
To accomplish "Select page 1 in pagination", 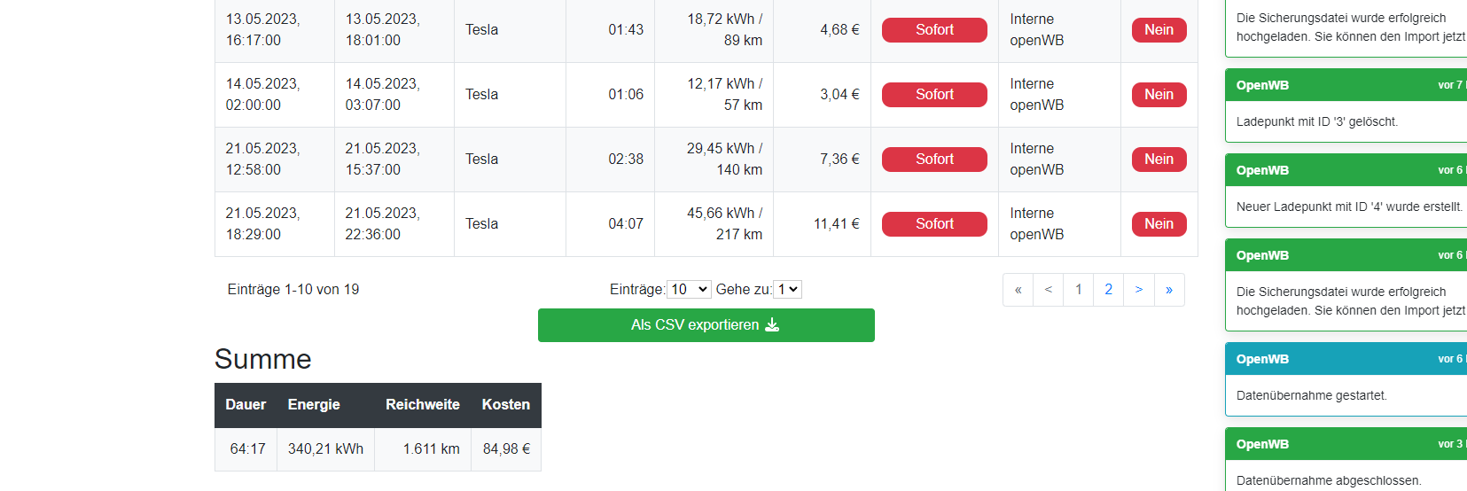I will click(x=1079, y=290).
